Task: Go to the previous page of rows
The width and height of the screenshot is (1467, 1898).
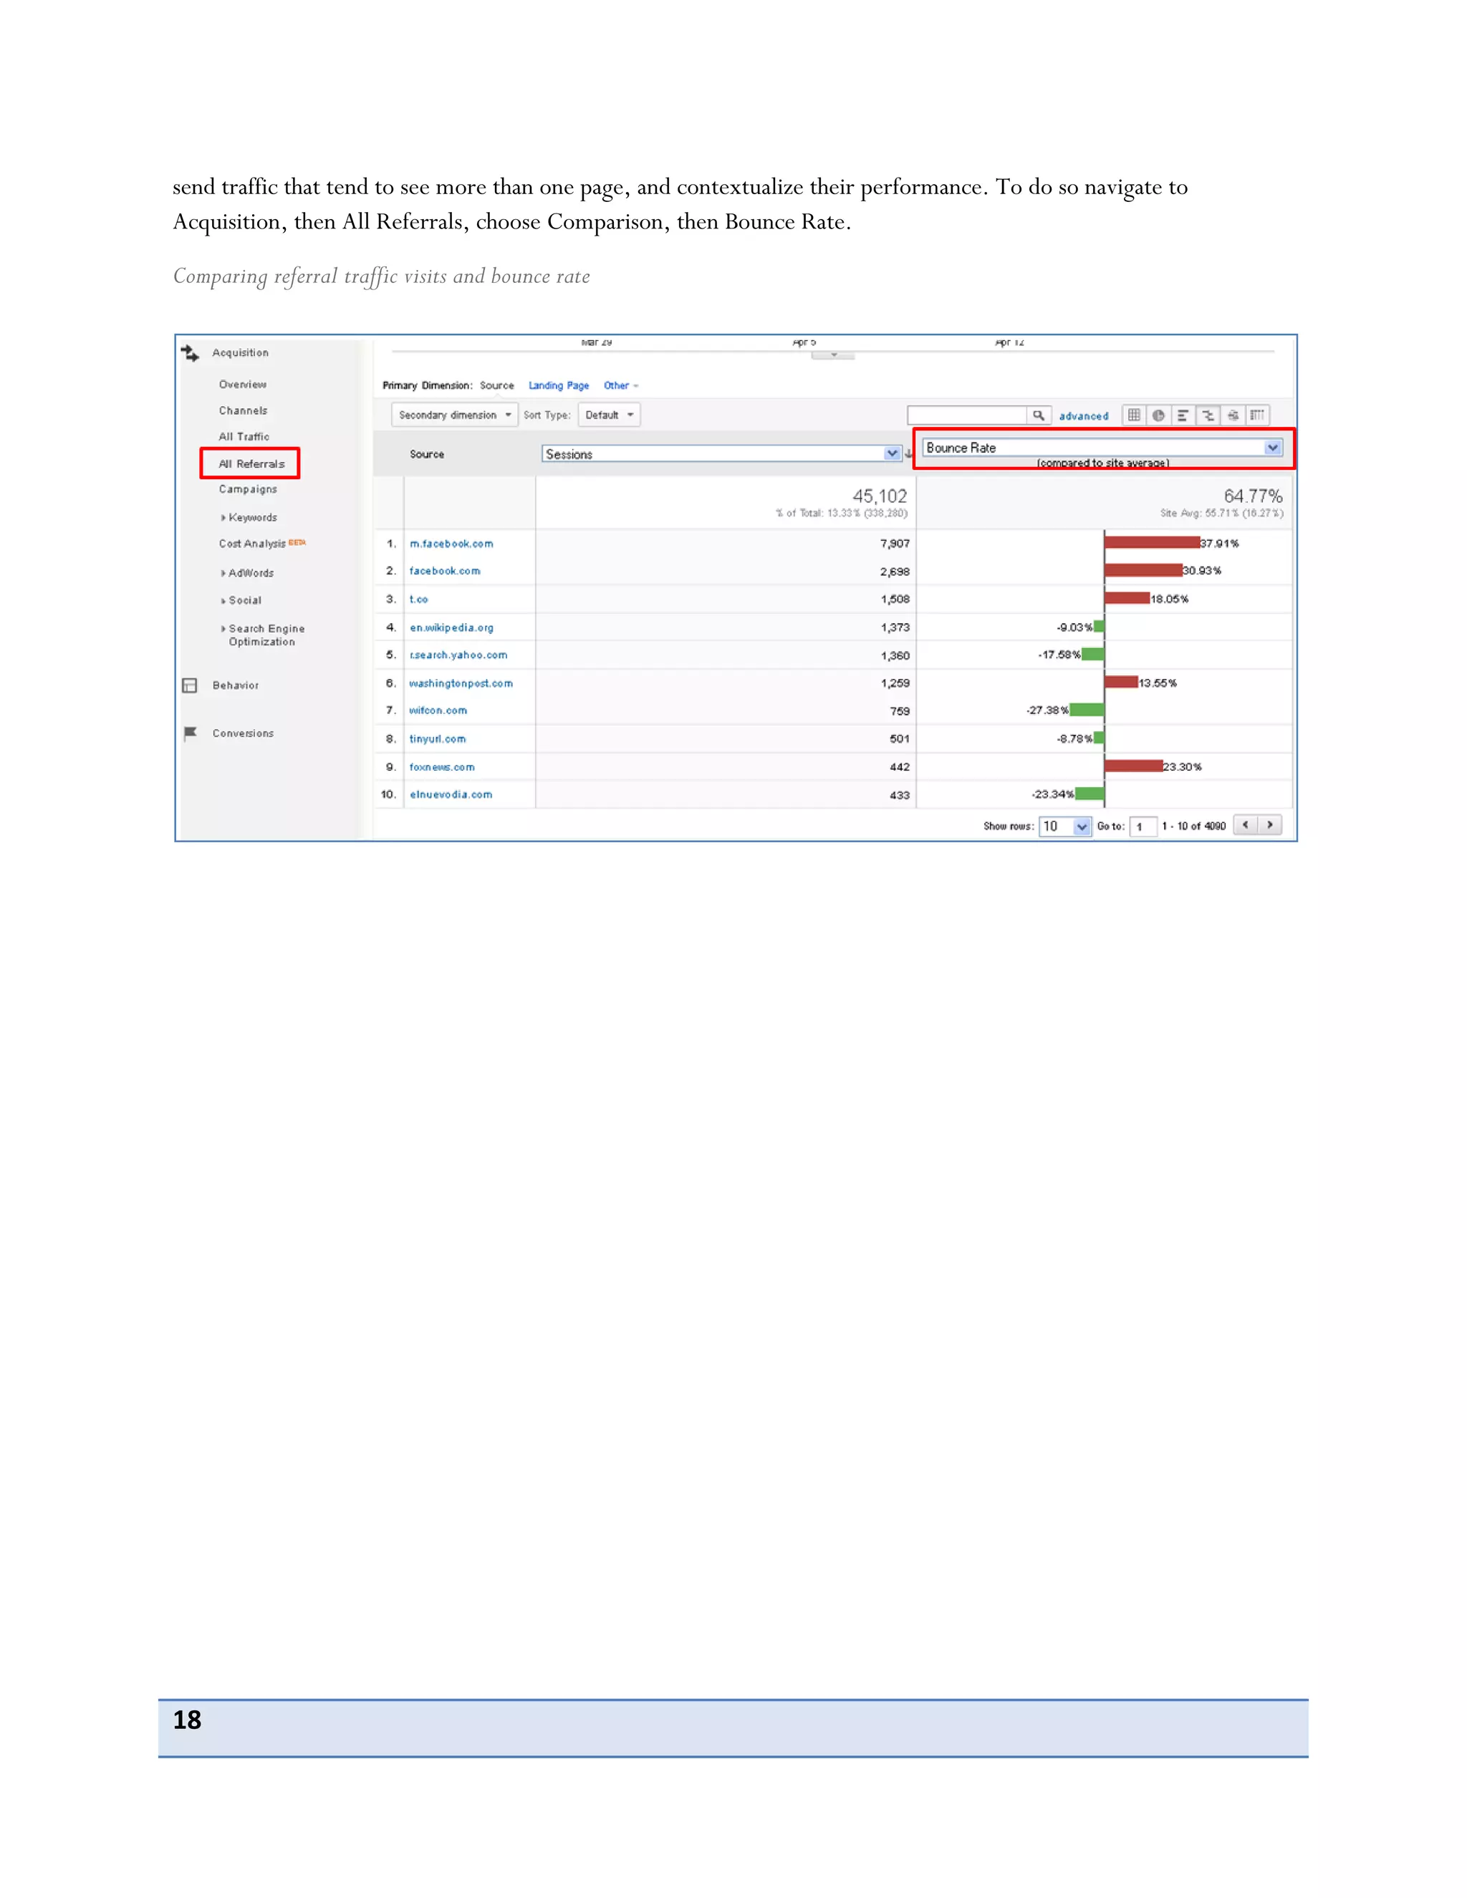Action: 1246,824
